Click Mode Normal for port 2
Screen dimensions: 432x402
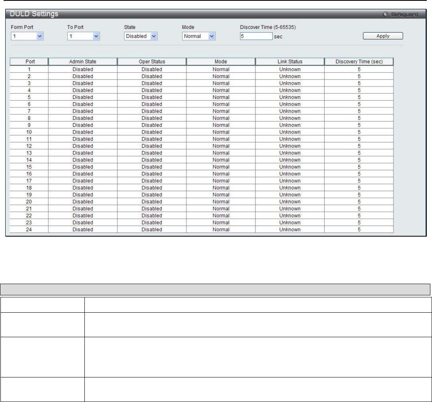pos(221,76)
